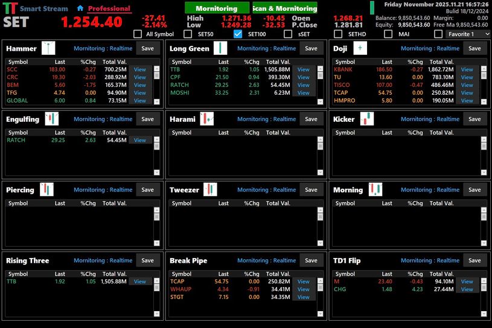
Task: Click the home icon beside Professional
Action: click(x=80, y=8)
